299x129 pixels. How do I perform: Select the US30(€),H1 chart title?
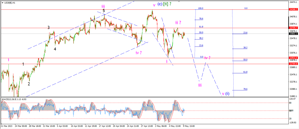8,3
